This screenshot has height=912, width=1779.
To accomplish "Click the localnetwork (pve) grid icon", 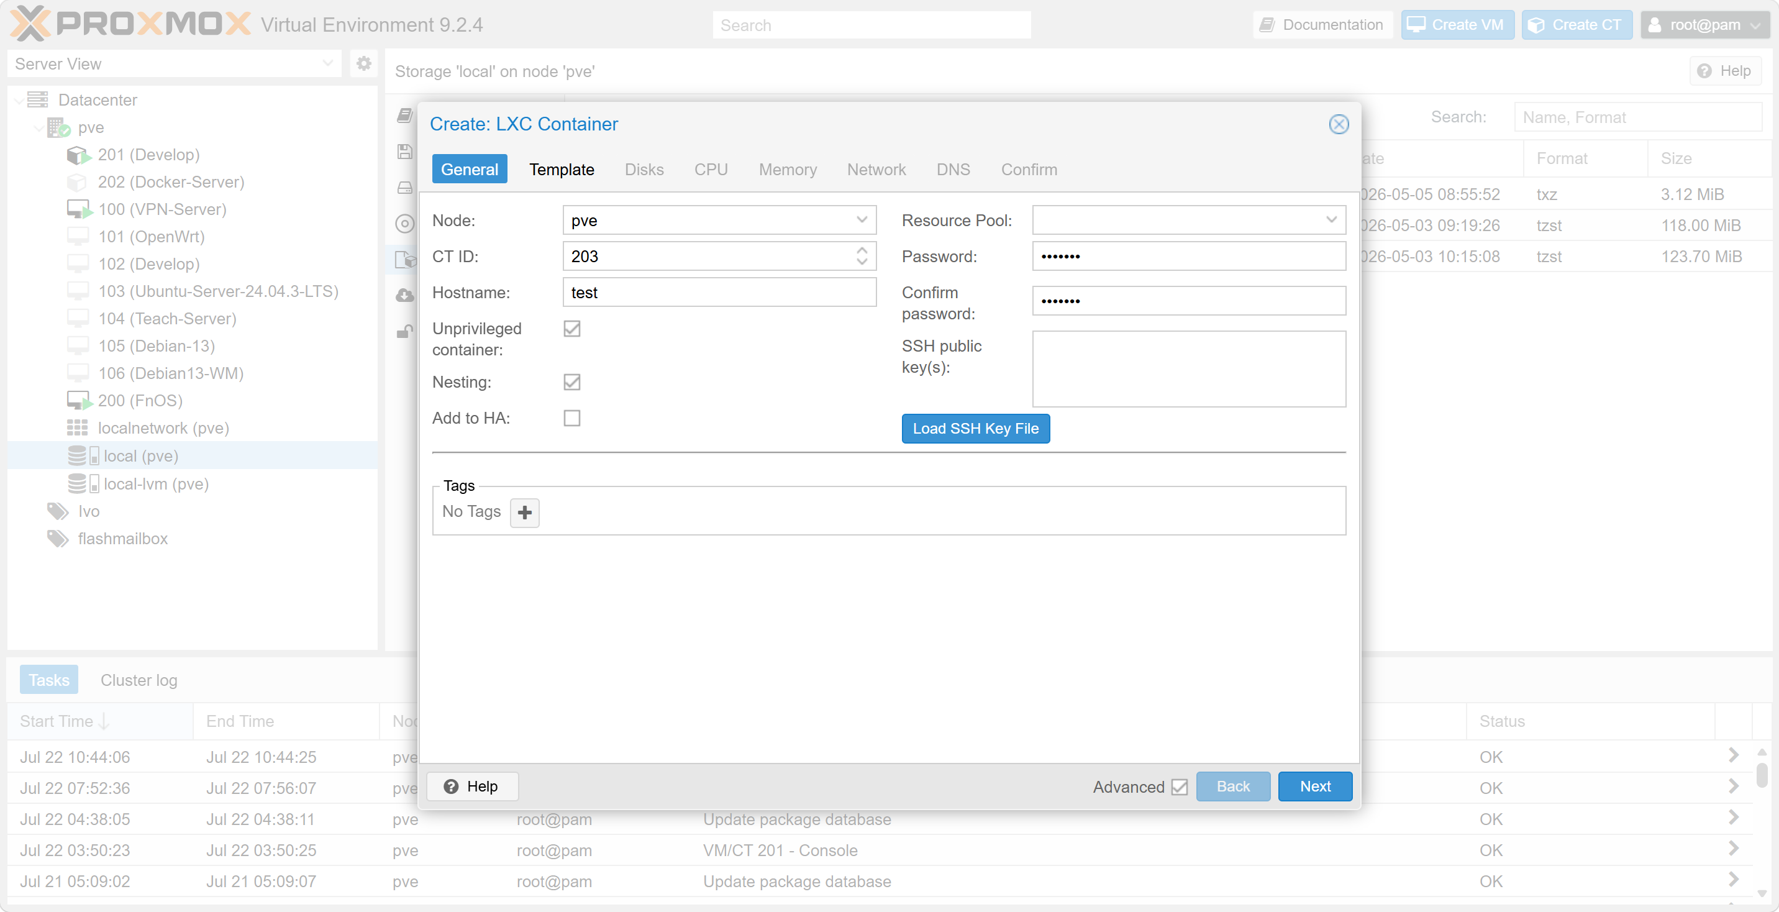I will tap(78, 427).
